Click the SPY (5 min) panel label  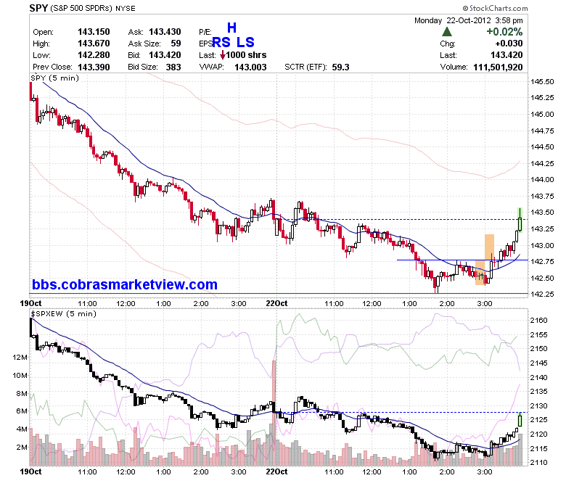(55, 78)
